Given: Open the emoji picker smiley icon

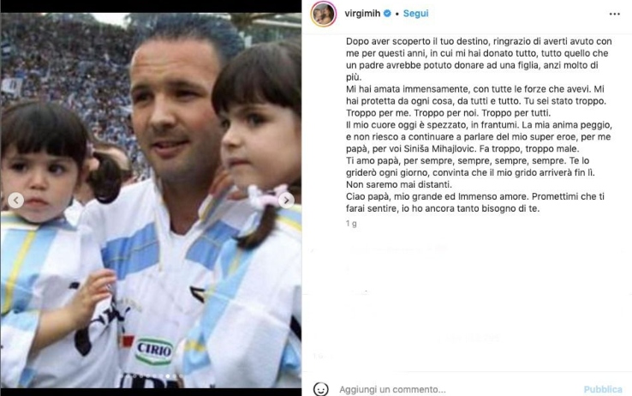Looking at the screenshot, I should point(320,389).
